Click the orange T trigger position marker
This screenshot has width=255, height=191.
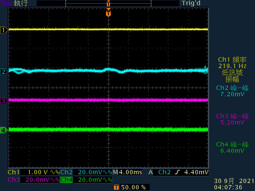point(108,14)
